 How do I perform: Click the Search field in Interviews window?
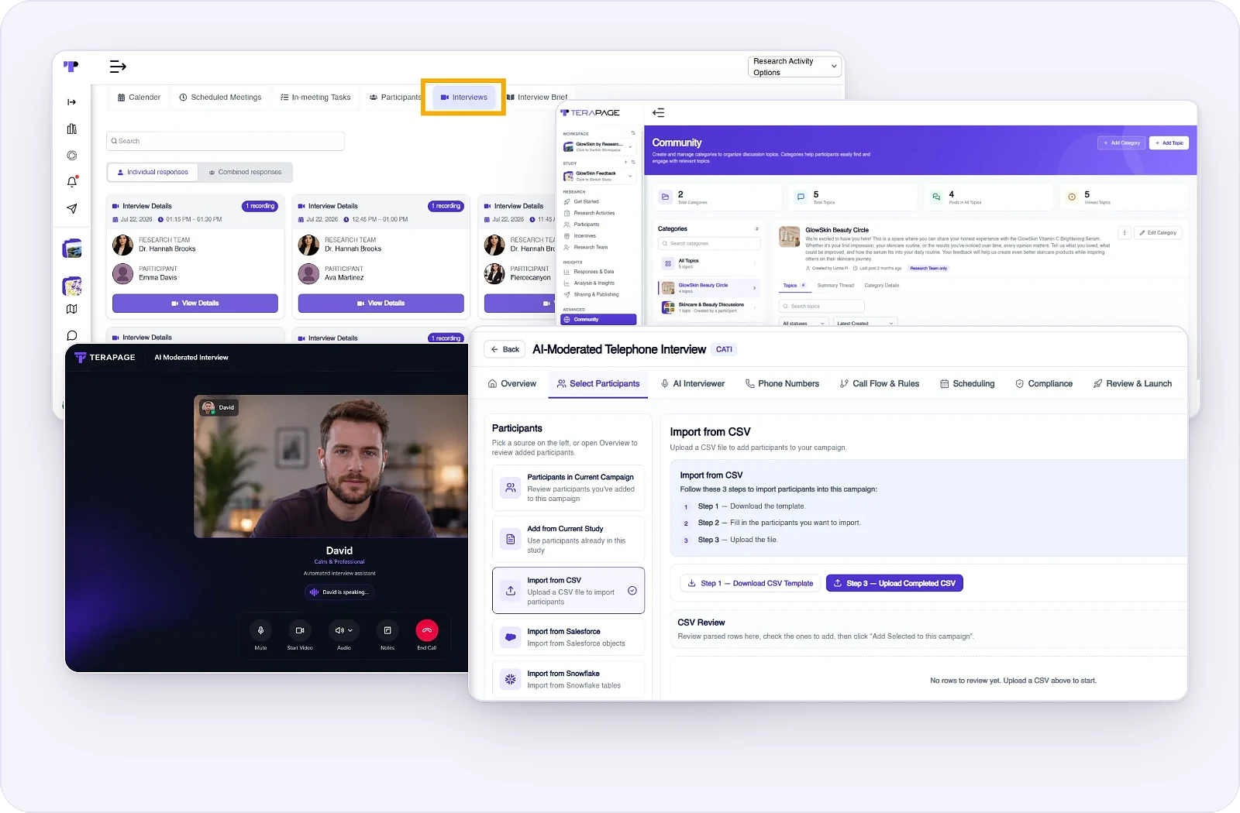point(226,141)
